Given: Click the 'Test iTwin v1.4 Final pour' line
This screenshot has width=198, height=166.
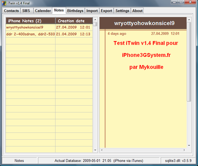Looking at the screenshot, I should tap(146, 43).
